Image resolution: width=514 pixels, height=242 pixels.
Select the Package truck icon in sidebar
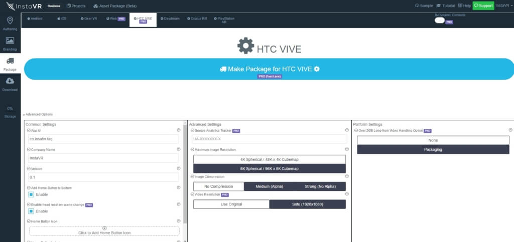10,61
